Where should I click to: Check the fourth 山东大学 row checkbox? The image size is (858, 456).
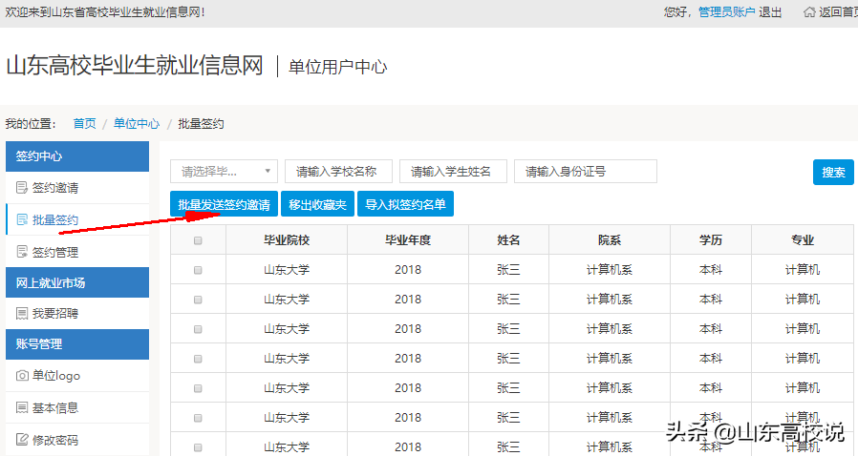[198, 359]
